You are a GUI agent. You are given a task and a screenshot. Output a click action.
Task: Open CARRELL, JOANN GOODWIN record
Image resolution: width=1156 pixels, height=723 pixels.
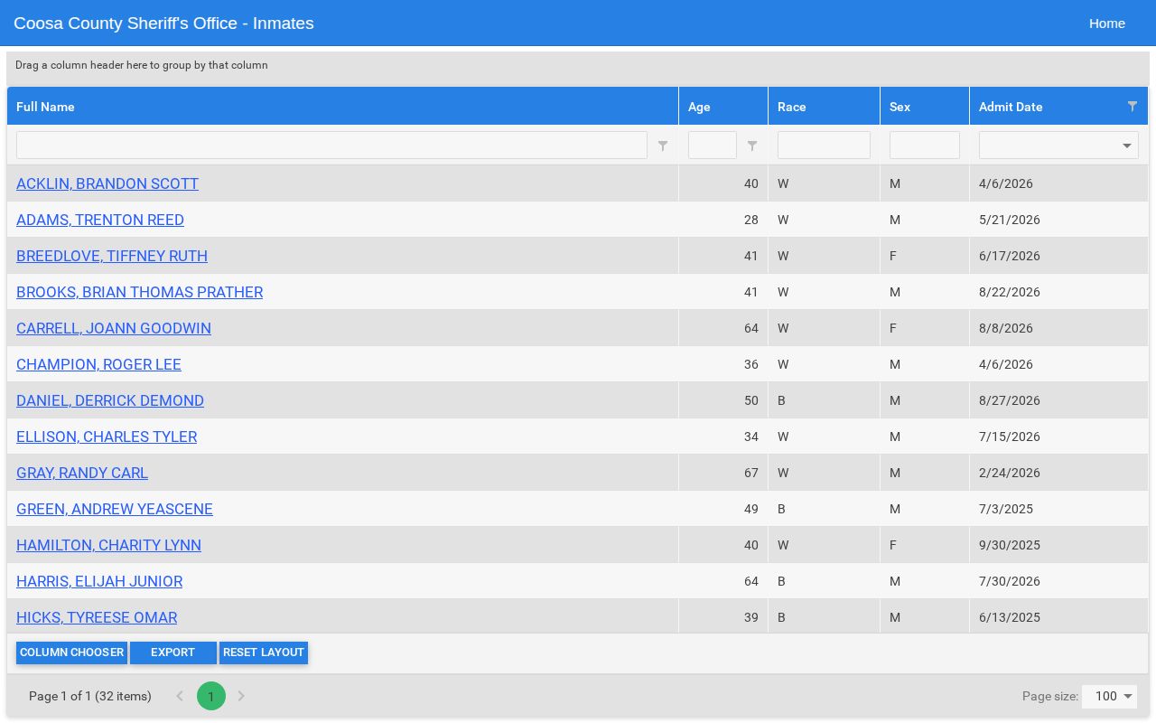click(x=114, y=328)
